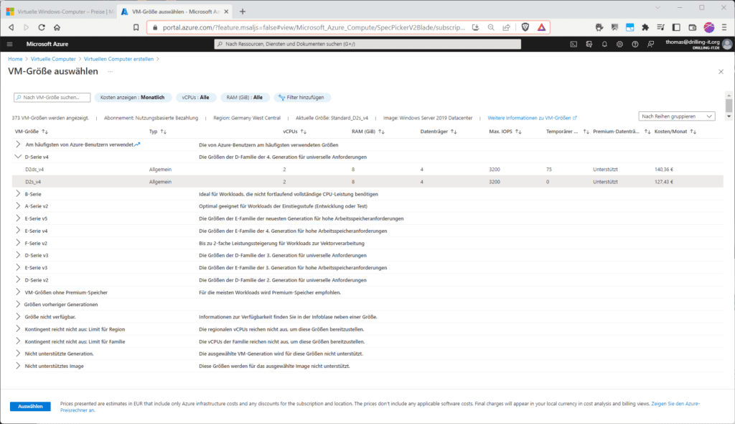The height and width of the screenshot is (424, 735).
Task: Open the help question mark icon
Action: 635,44
